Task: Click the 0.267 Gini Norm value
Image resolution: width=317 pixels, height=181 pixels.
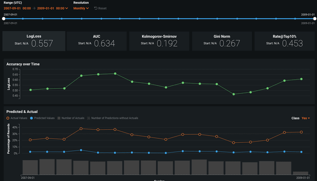Action: [230, 43]
